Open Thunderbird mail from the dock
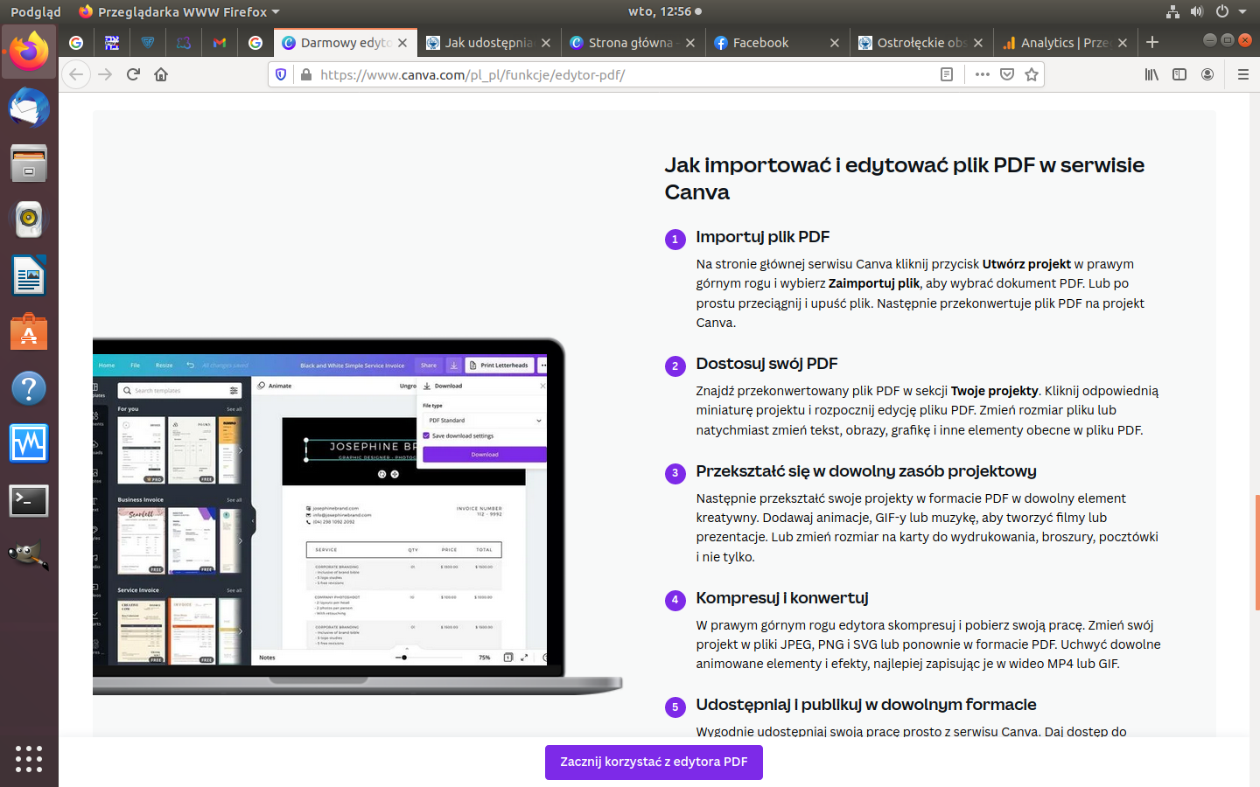Screen dimensions: 1260x787 29,108
